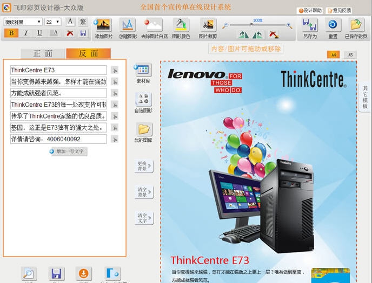Expand the Change Background (更换背景) menu
Image resolution: width=372 pixels, height=283 pixels.
pos(144,166)
